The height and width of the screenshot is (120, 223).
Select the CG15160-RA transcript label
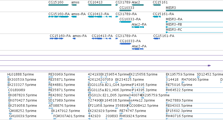click(59, 14)
